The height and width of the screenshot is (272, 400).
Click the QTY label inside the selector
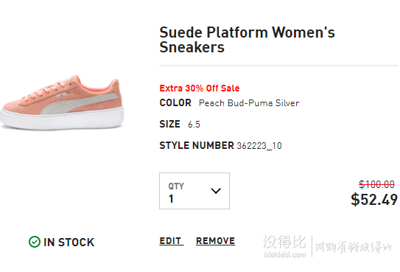(176, 186)
